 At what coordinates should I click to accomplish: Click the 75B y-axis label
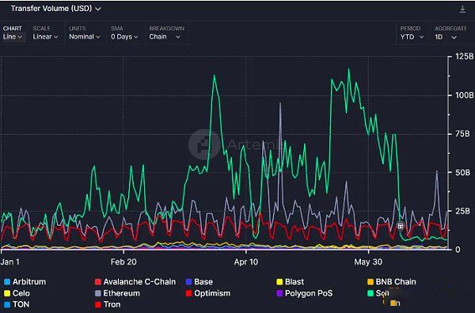462,134
